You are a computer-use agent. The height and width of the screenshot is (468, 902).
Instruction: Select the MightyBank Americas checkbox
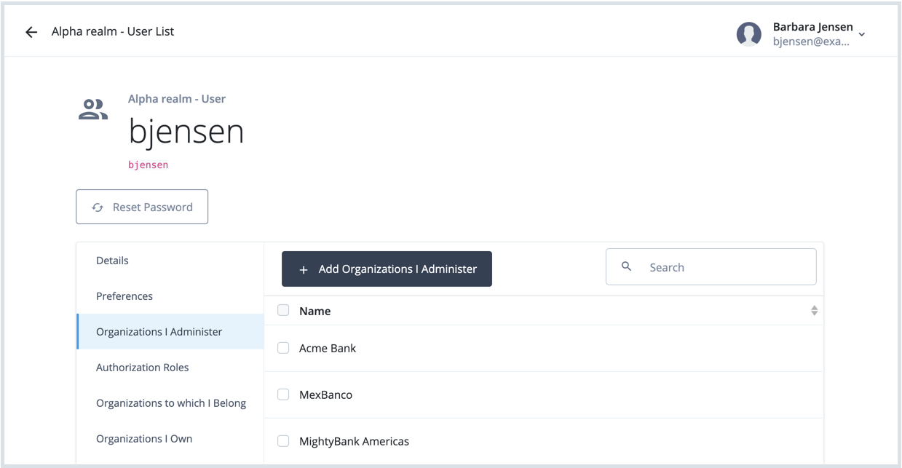pyautogui.click(x=283, y=440)
